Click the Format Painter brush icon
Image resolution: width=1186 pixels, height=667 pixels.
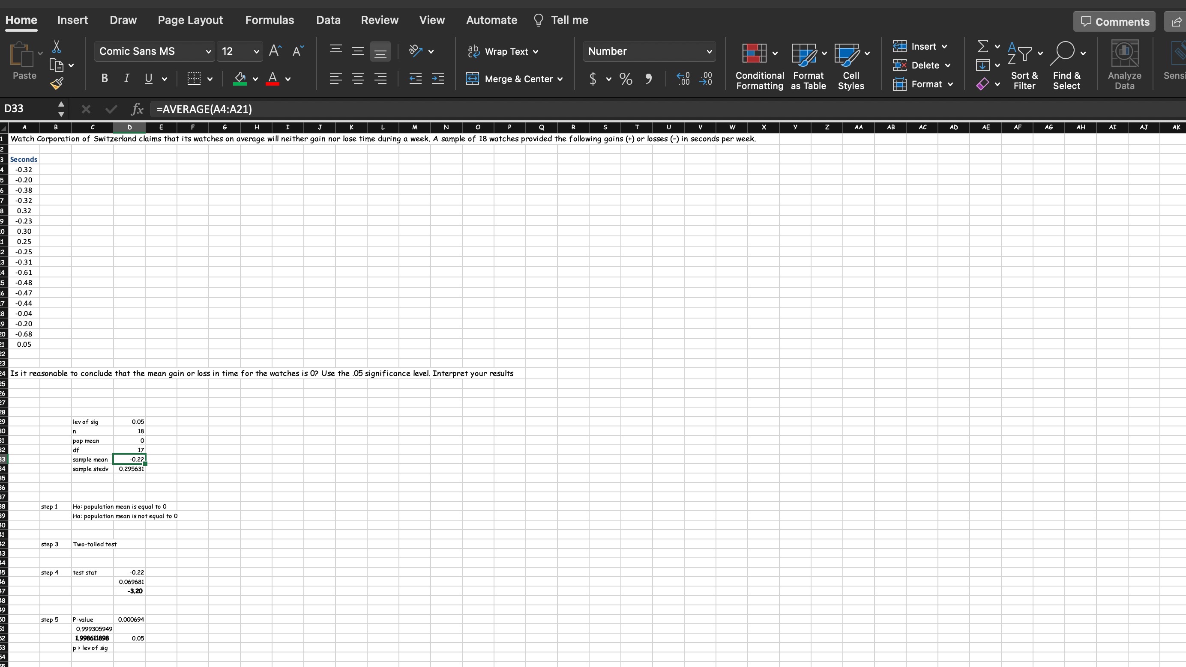tap(57, 83)
